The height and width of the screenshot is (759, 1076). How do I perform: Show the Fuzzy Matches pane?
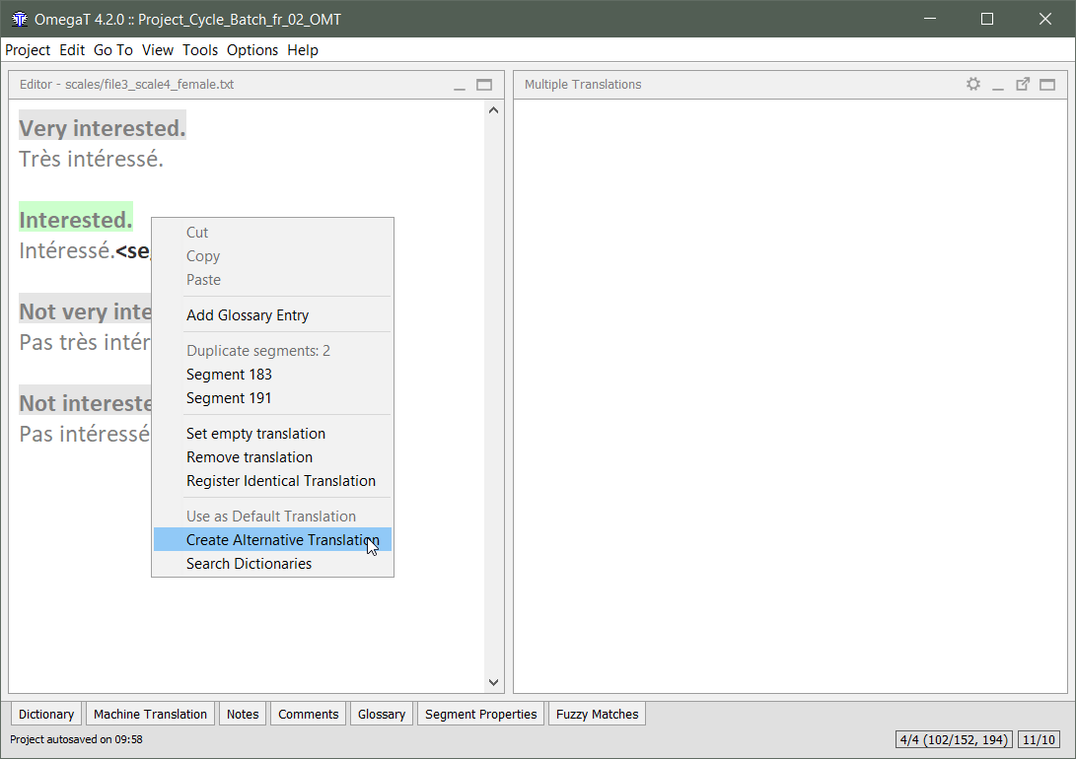click(x=597, y=714)
